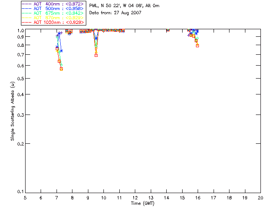This screenshot has height=214, width=268.
Task: Click the x-axis tick label 15
Action: 182,198
